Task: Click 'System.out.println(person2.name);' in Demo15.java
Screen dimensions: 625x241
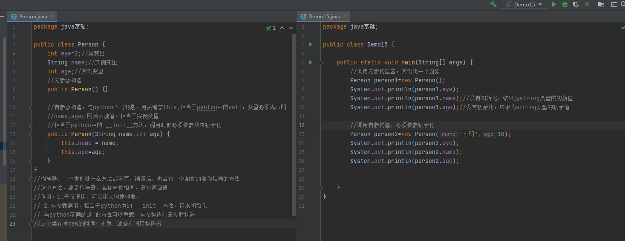Action: [x=406, y=152]
